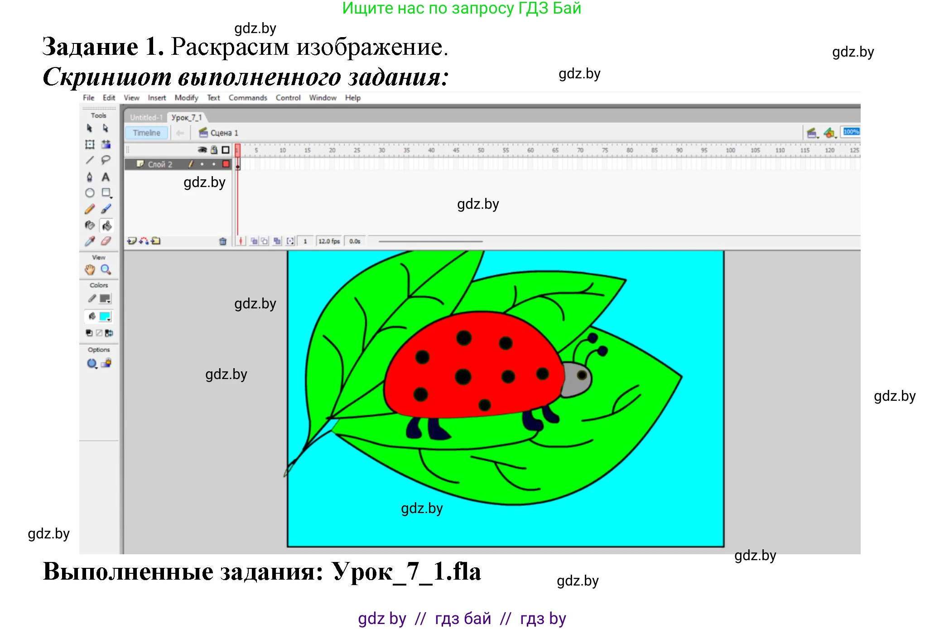Open the Сцена 1 link in the edit bar
Viewport: 925px width, 629px height.
coord(224,133)
